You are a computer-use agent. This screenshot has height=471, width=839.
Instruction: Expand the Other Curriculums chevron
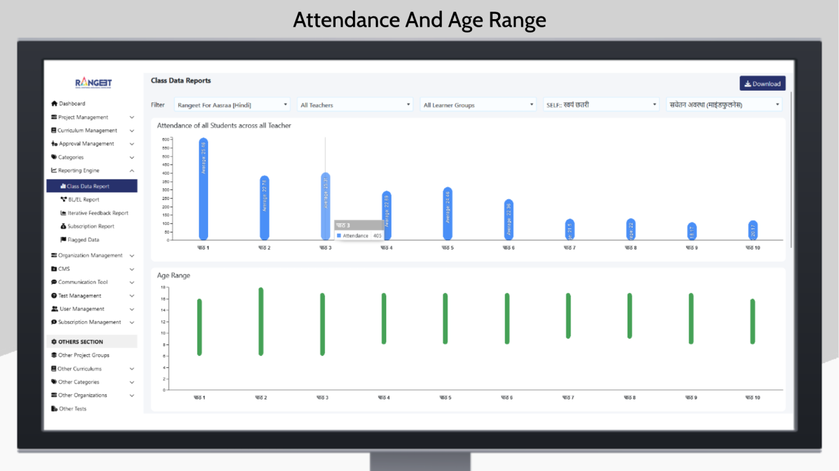point(132,369)
